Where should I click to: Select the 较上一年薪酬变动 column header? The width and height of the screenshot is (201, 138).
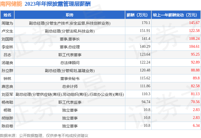(x=176, y=15)
